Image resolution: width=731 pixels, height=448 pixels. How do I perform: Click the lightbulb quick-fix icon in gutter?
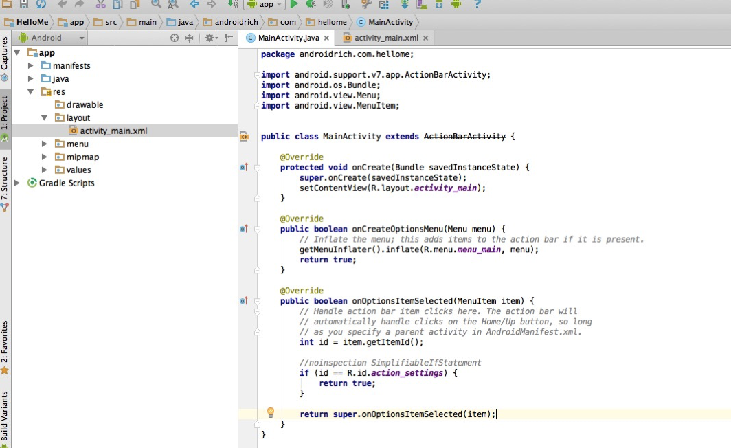pos(271,412)
